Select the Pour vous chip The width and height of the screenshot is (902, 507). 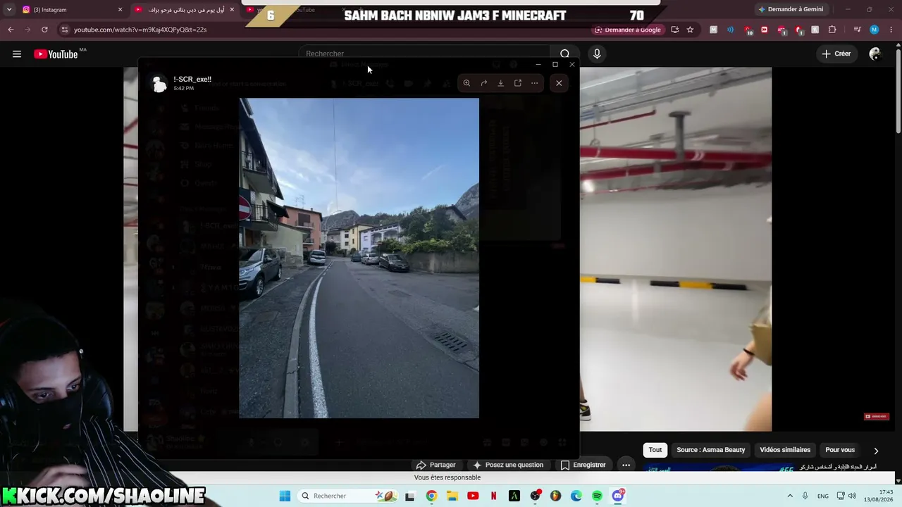pos(840,450)
